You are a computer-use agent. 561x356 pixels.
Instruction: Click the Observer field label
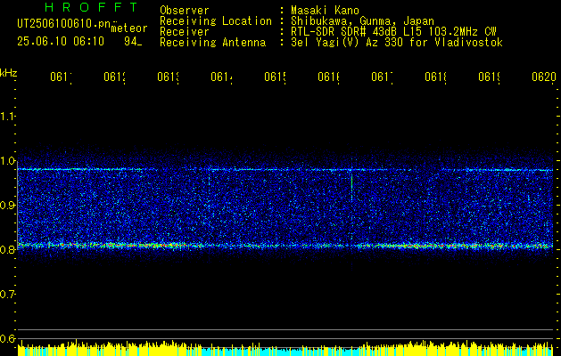[185, 10]
